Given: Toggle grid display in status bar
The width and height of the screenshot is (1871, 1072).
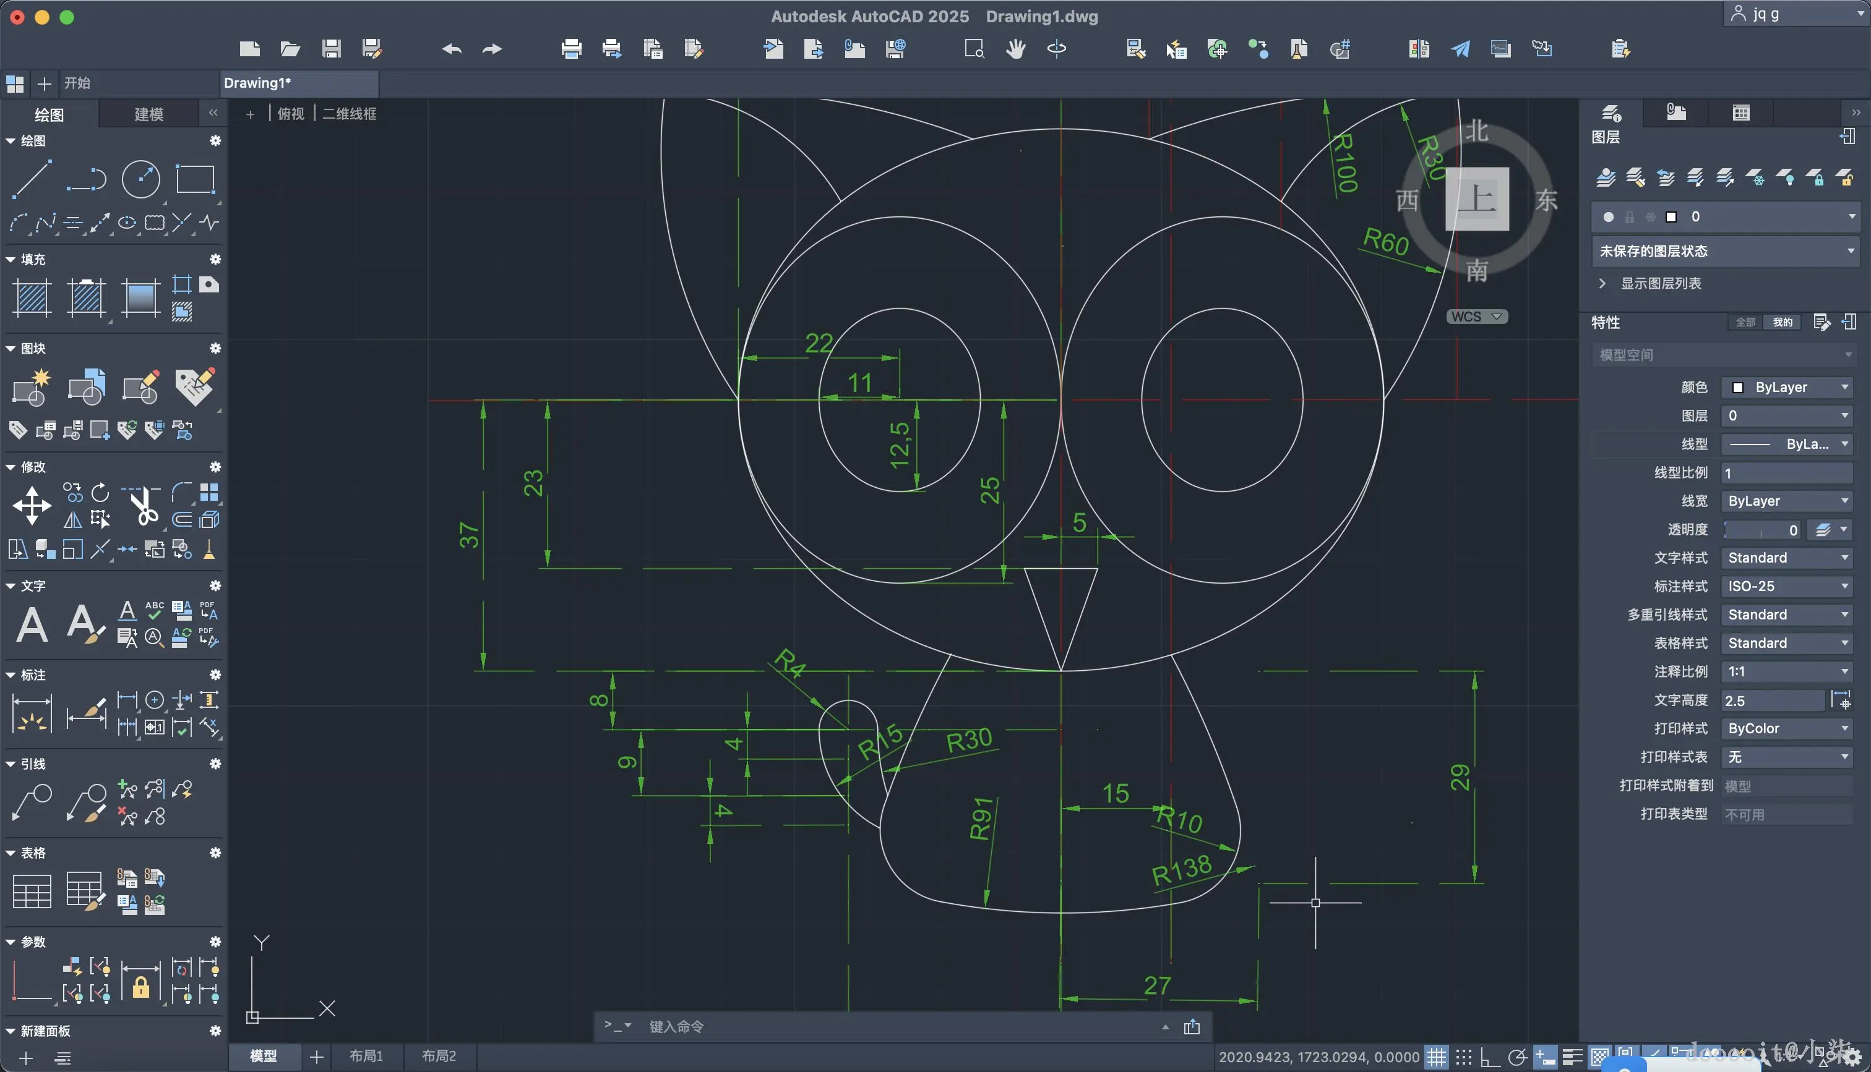Looking at the screenshot, I should (x=1435, y=1057).
